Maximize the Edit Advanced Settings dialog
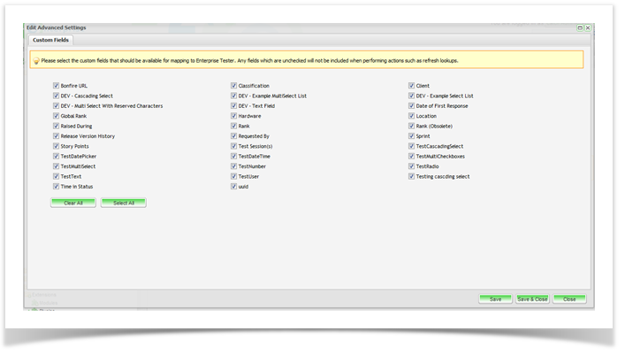 (x=580, y=28)
